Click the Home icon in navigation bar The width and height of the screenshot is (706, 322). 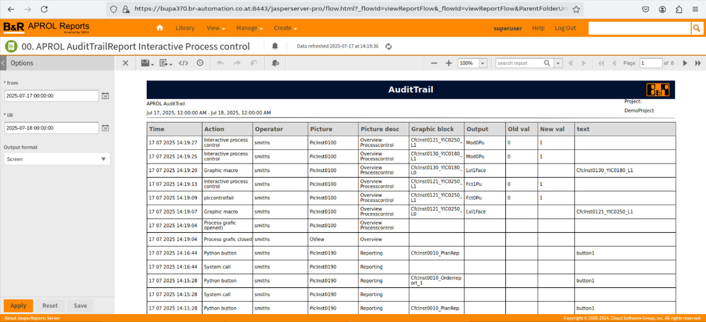[x=160, y=28]
